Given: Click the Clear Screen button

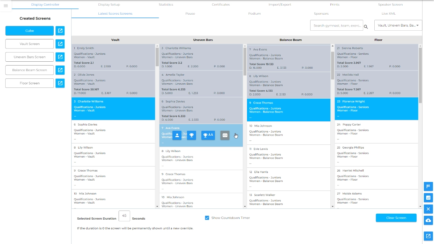Looking at the screenshot, I should pos(396,218).
